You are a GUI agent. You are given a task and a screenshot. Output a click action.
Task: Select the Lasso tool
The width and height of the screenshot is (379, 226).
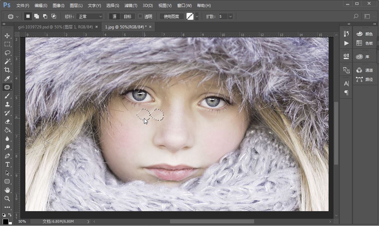click(7, 53)
